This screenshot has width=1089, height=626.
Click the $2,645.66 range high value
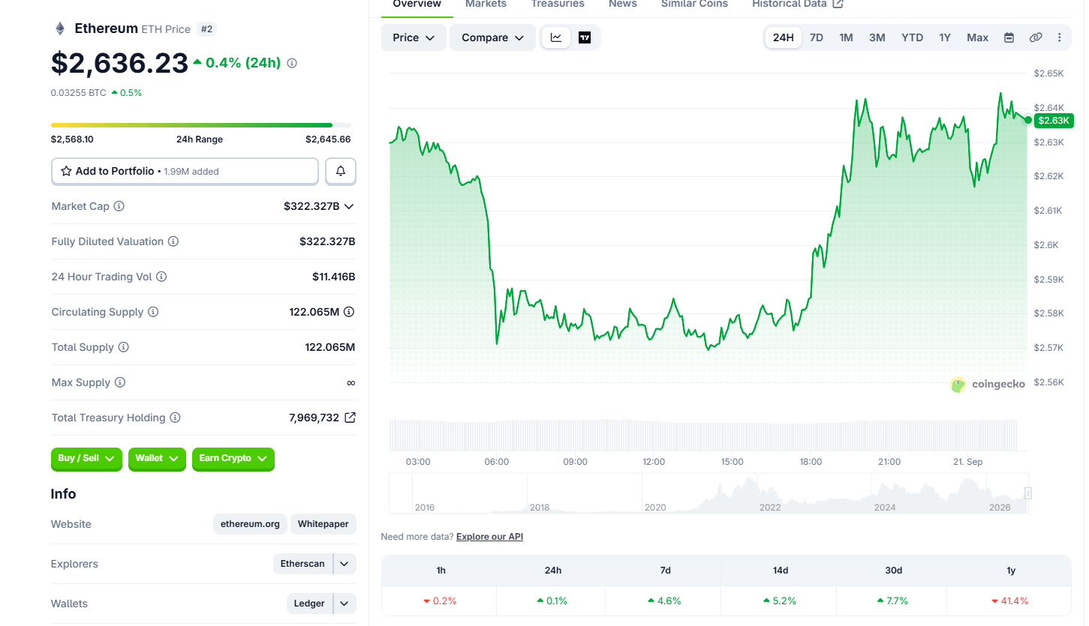click(x=328, y=139)
